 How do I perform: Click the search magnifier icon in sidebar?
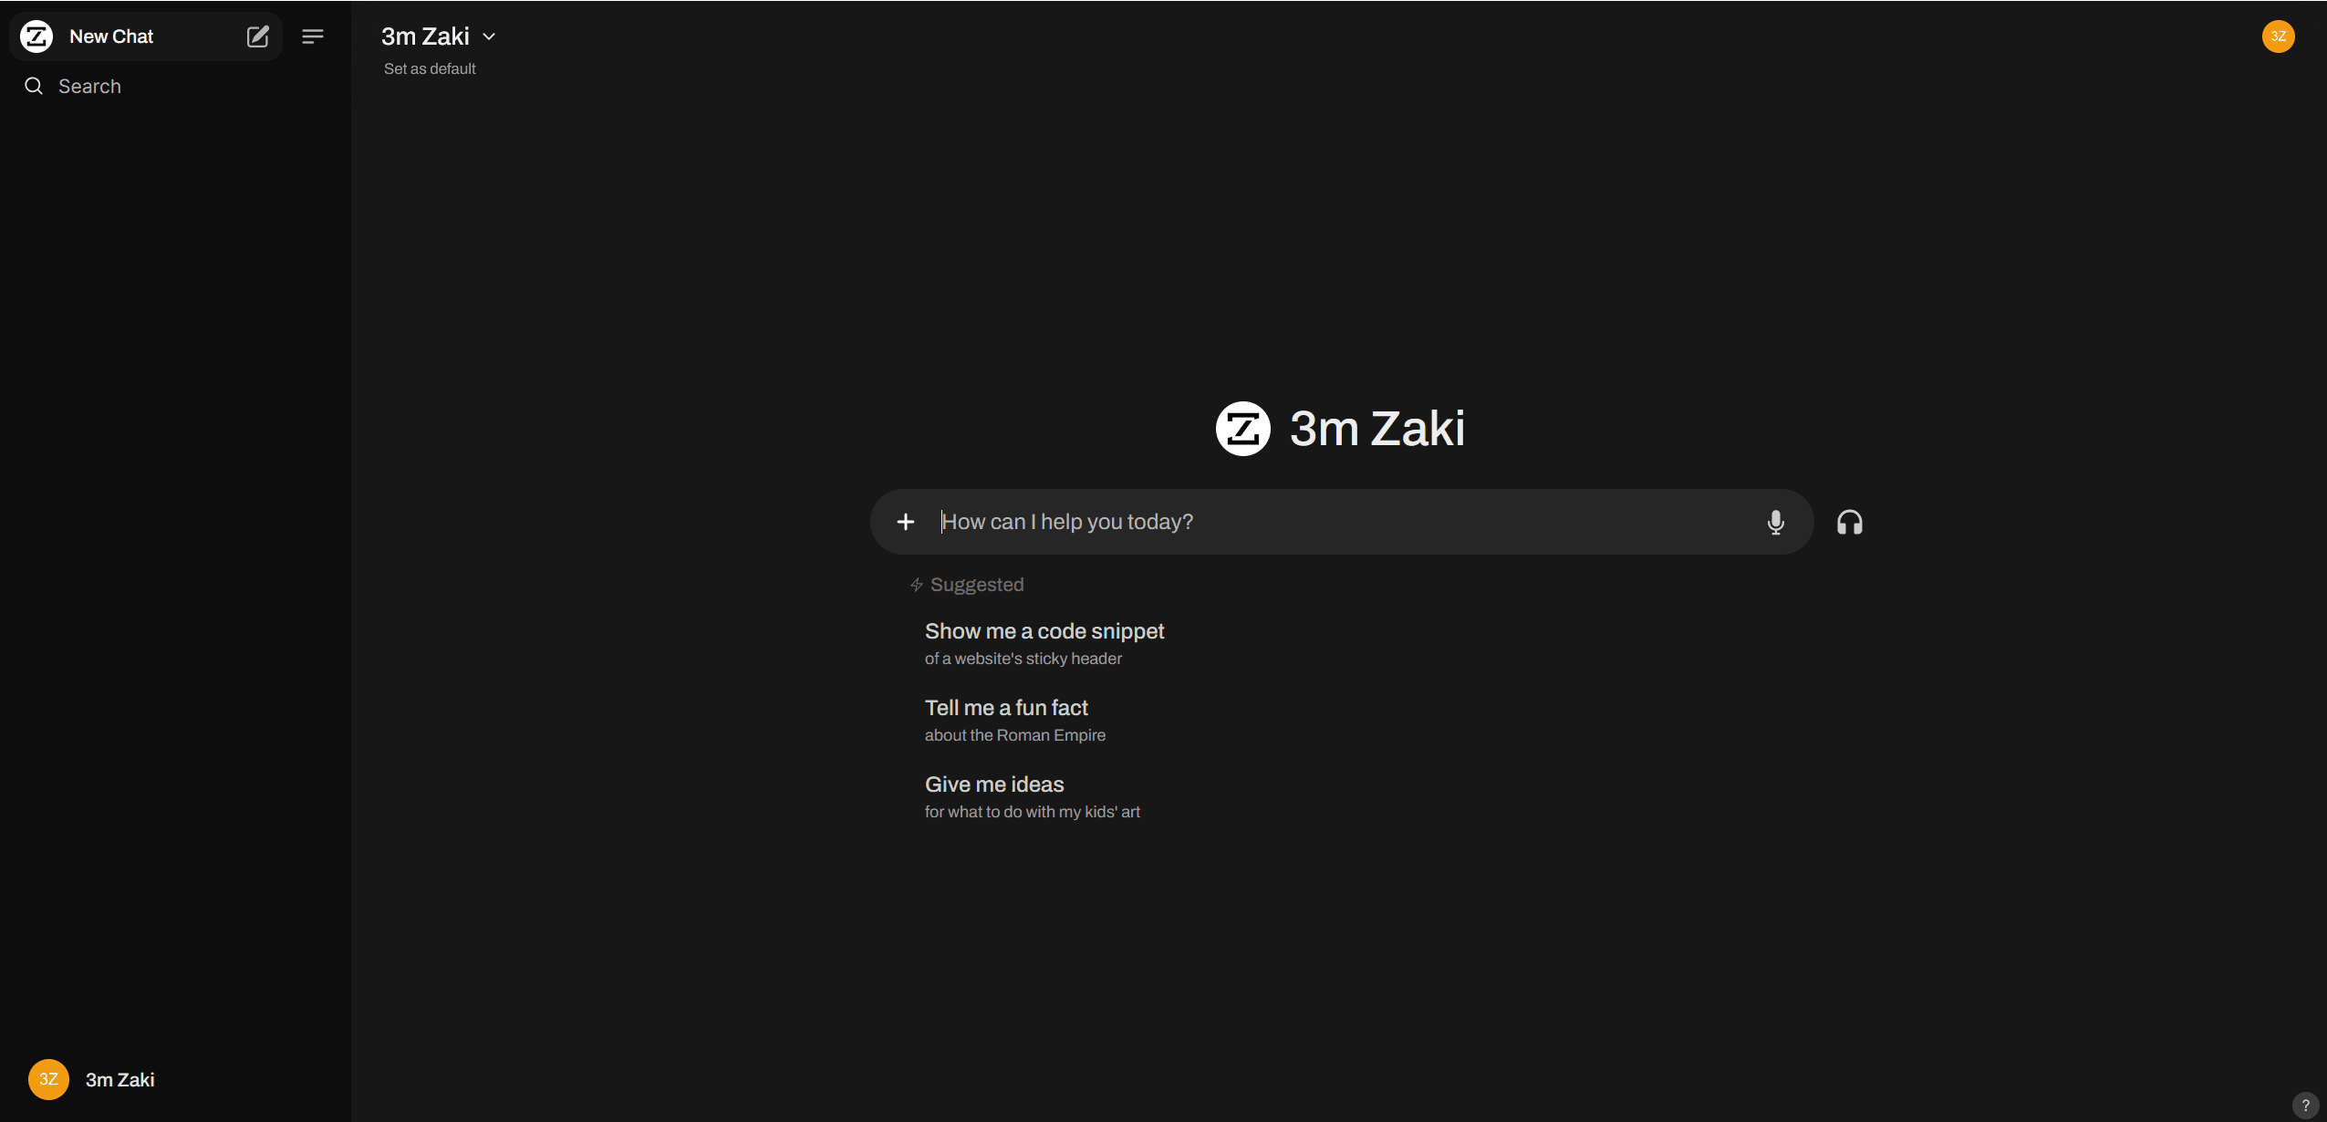tap(34, 86)
